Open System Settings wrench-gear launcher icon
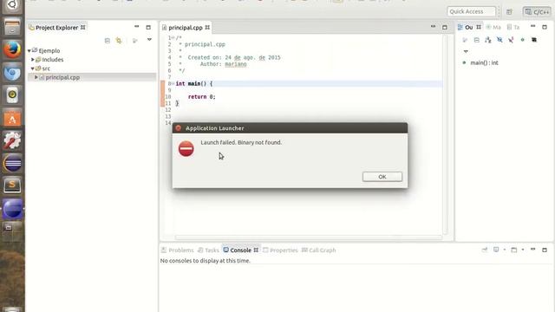555x312 pixels. [12, 140]
